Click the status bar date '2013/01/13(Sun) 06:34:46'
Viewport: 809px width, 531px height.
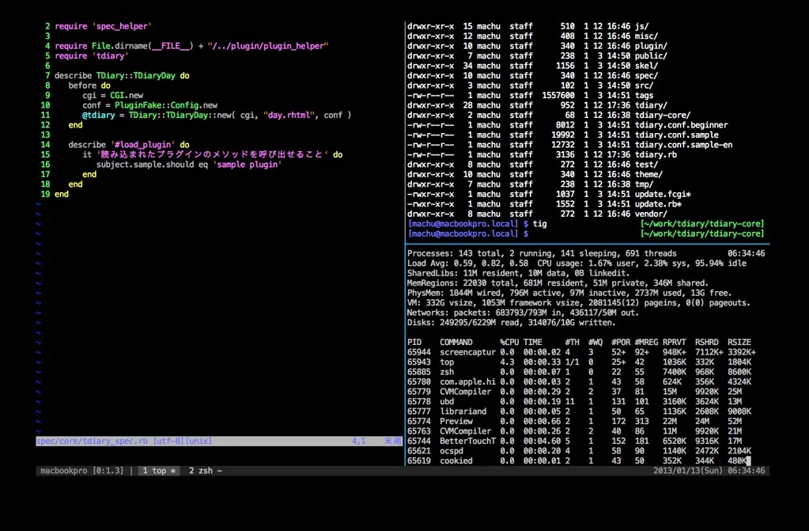point(709,471)
